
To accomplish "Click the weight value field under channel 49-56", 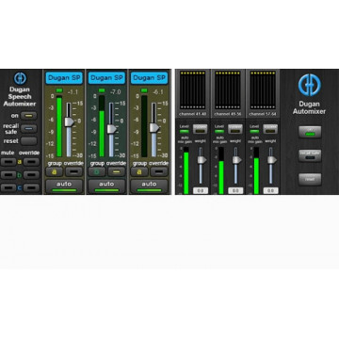I will pos(235,190).
